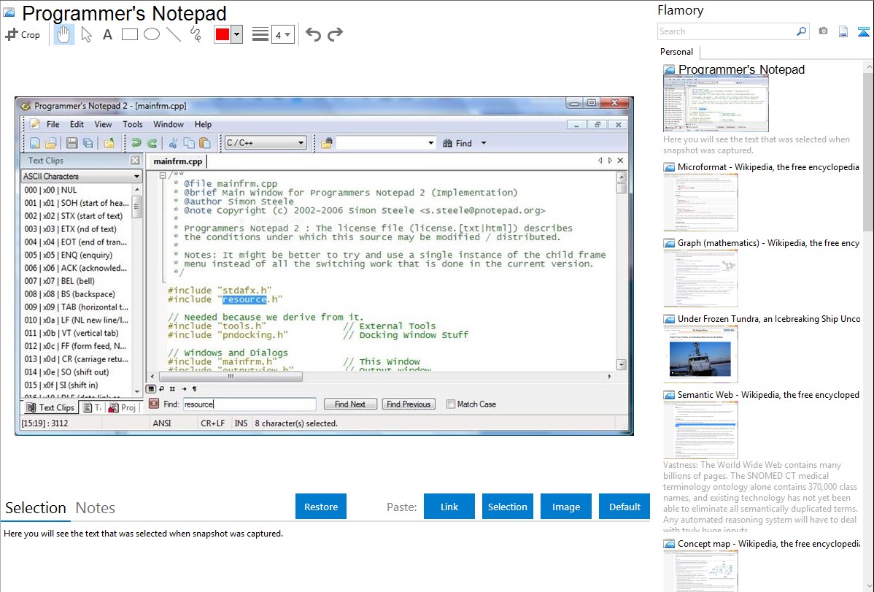Click the Crop tool
This screenshot has height=592, width=874.
(23, 34)
